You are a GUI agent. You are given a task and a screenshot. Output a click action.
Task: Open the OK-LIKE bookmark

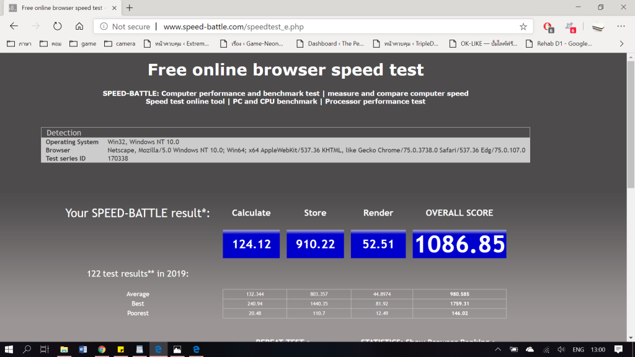[x=484, y=44]
